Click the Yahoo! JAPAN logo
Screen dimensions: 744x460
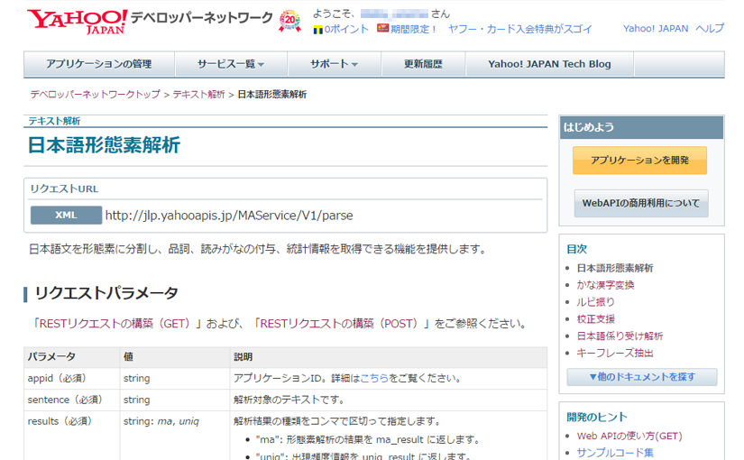tap(77, 22)
